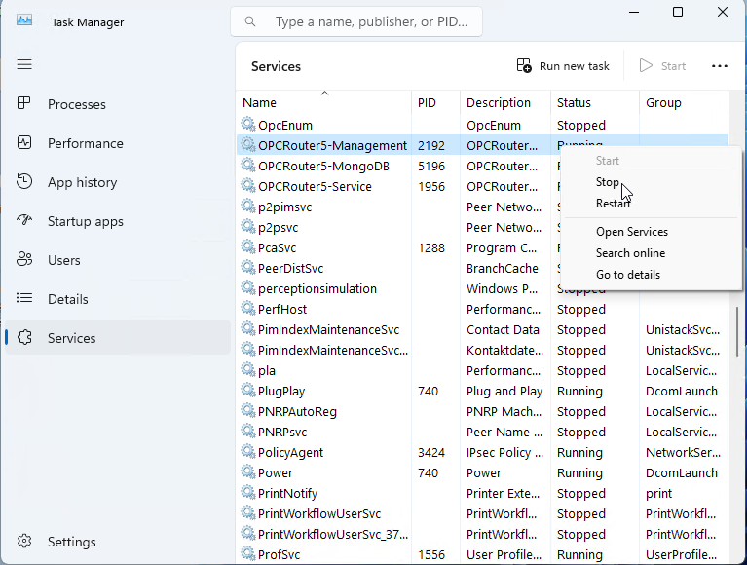Select the PlugPlay service row

pos(281,392)
